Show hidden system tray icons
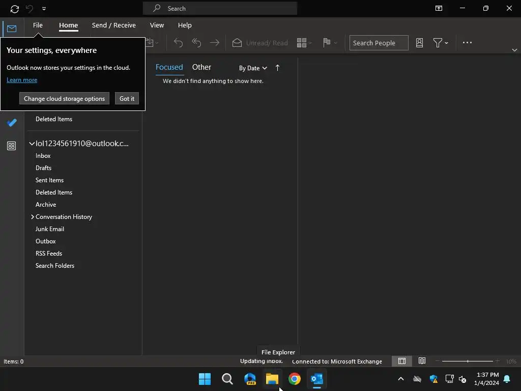 pos(401,379)
